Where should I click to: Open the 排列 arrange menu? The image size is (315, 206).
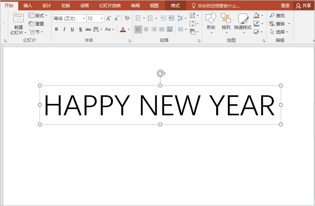point(226,23)
